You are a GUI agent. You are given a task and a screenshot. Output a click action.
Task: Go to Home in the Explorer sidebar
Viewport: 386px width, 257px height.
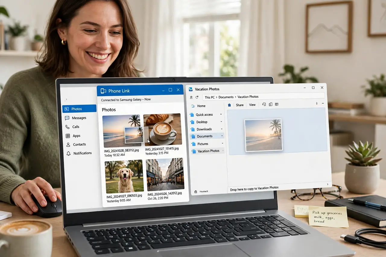click(198, 106)
